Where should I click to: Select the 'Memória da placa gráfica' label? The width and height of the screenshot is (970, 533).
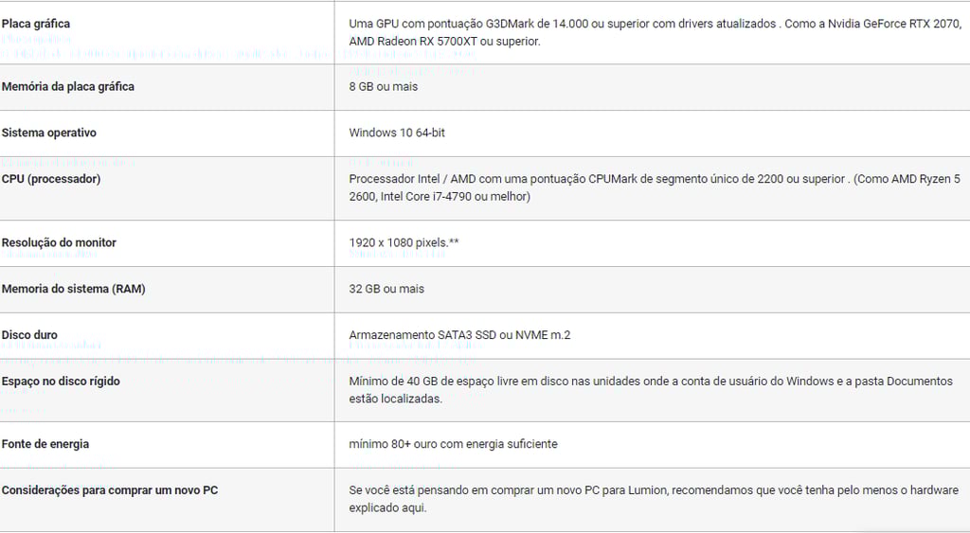[68, 86]
